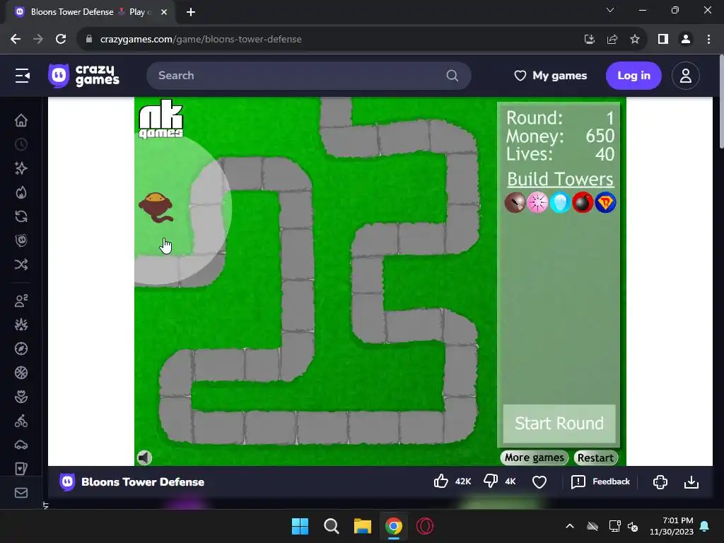The width and height of the screenshot is (724, 543).
Task: Open tab search chevron
Action: click(x=610, y=10)
